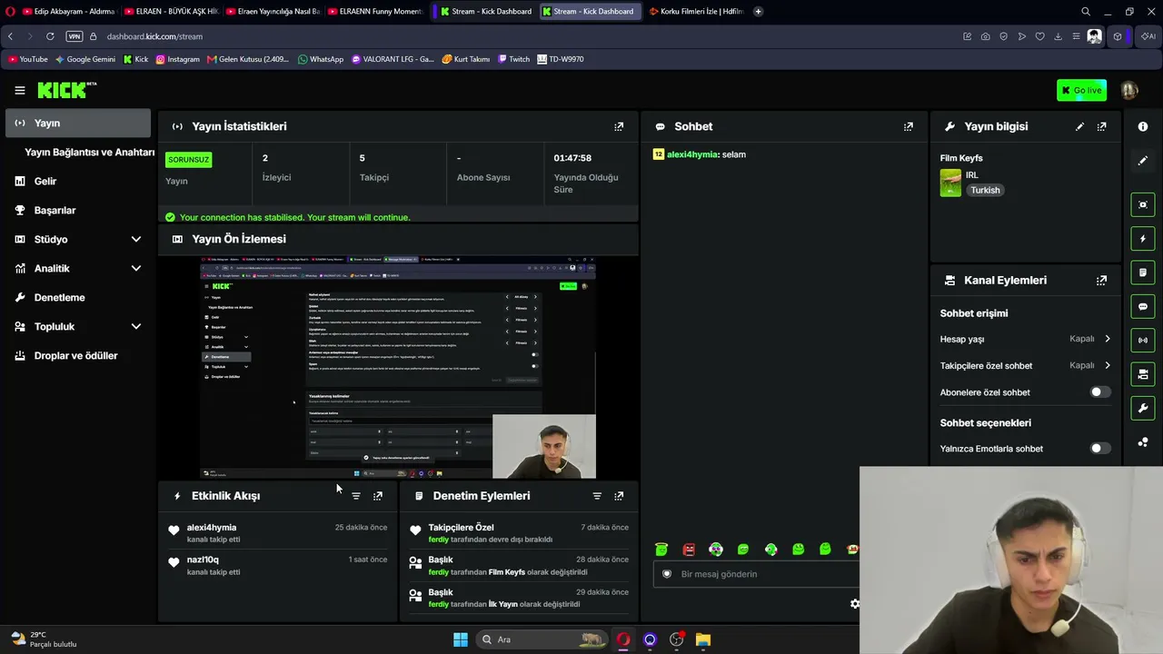
Task: Click the dashboard.kick.com address bar
Action: pyautogui.click(x=154, y=36)
